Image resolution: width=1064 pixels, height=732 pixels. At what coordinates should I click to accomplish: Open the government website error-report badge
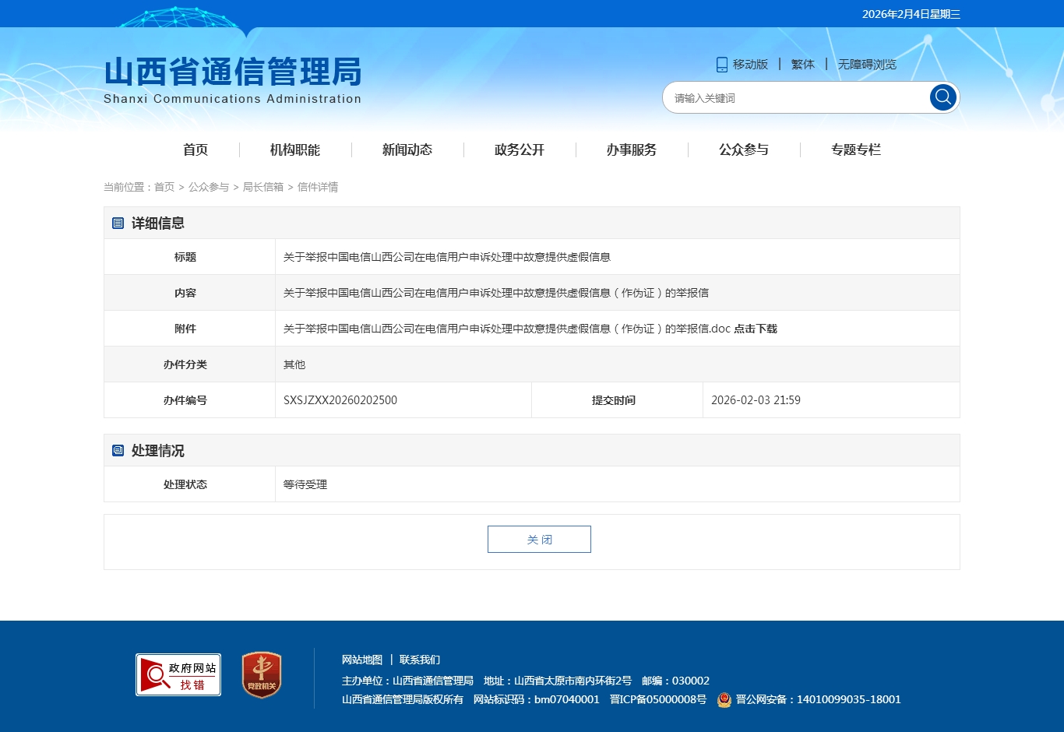point(178,674)
